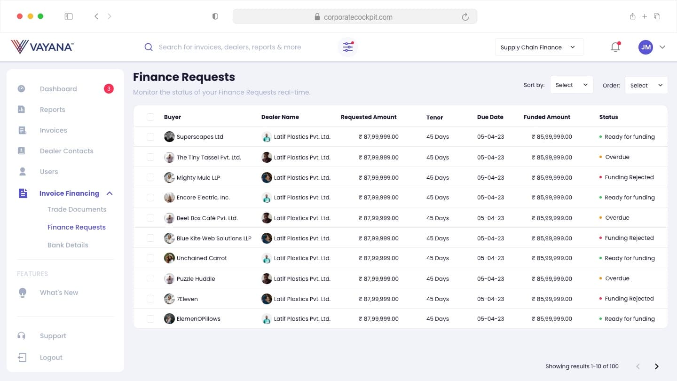Open a new tab with plus icon
The height and width of the screenshot is (381, 677).
[x=645, y=16]
